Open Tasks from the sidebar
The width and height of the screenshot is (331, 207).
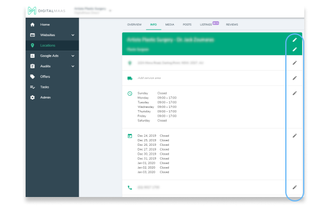[45, 87]
